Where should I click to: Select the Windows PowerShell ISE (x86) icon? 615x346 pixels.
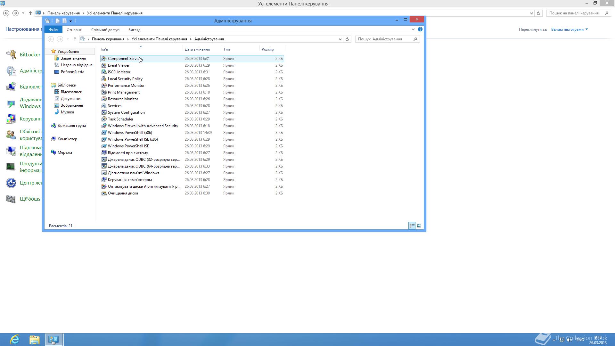pyautogui.click(x=104, y=139)
